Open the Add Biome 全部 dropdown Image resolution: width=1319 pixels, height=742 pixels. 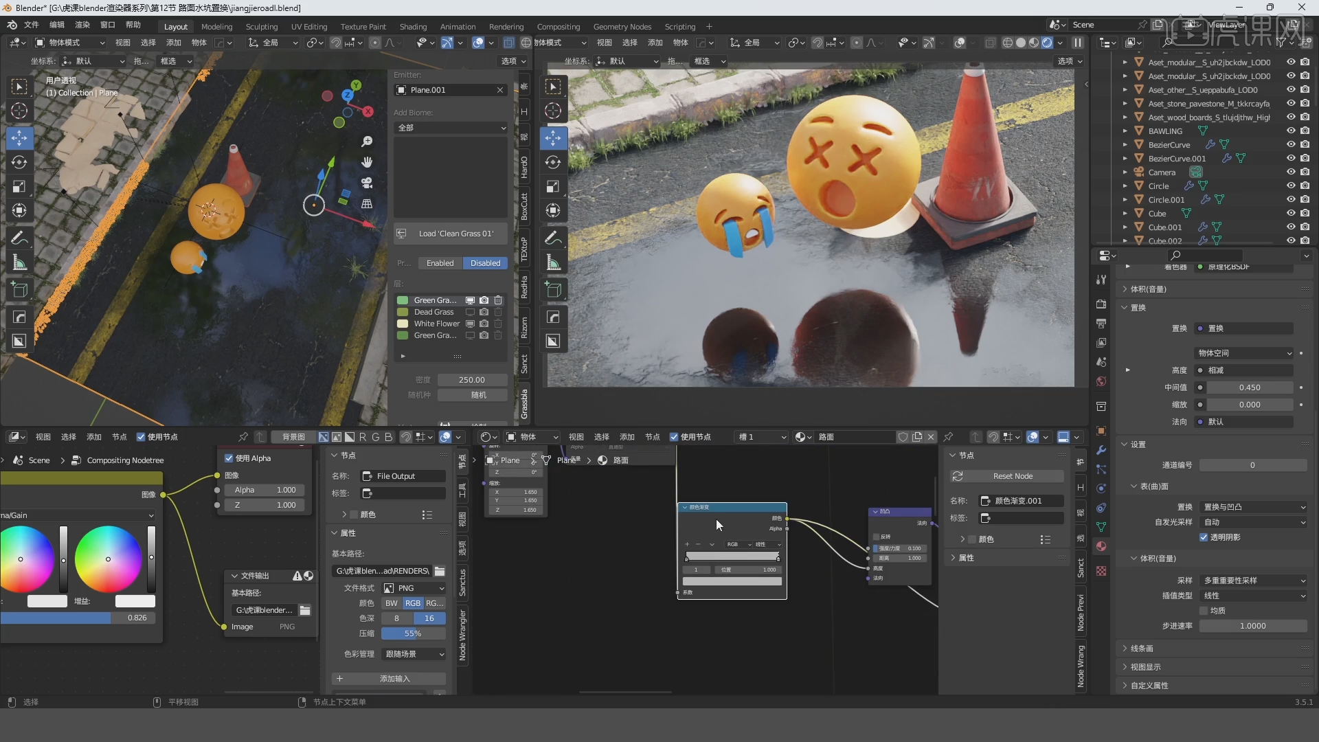[x=450, y=128]
